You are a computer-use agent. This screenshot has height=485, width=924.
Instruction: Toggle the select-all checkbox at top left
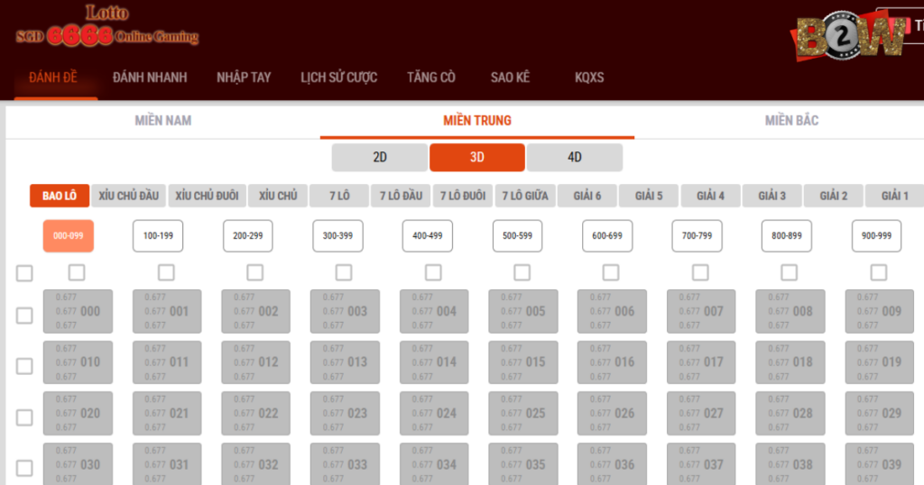tap(24, 272)
